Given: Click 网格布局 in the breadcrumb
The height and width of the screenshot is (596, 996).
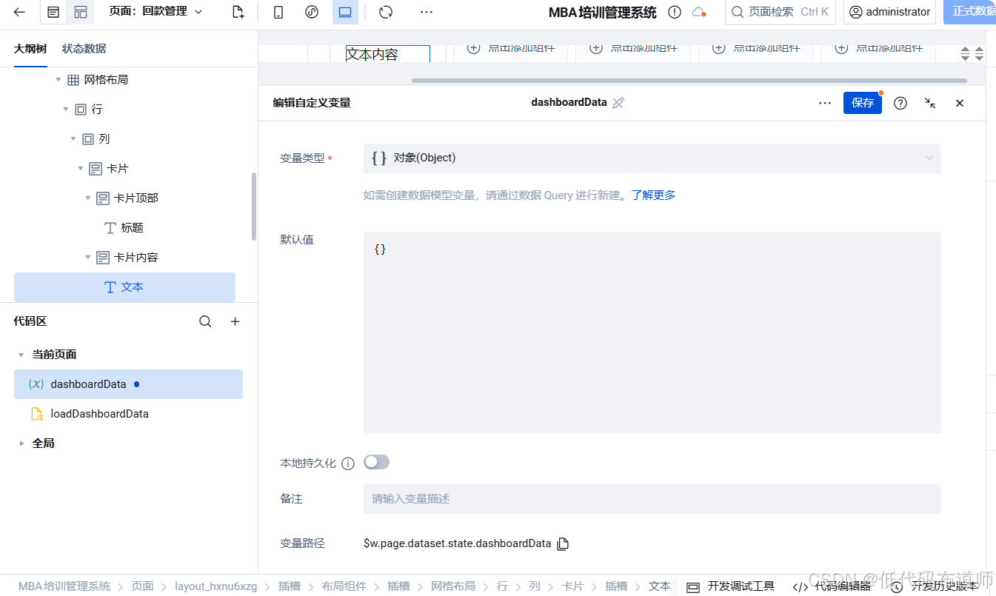Looking at the screenshot, I should [x=453, y=586].
